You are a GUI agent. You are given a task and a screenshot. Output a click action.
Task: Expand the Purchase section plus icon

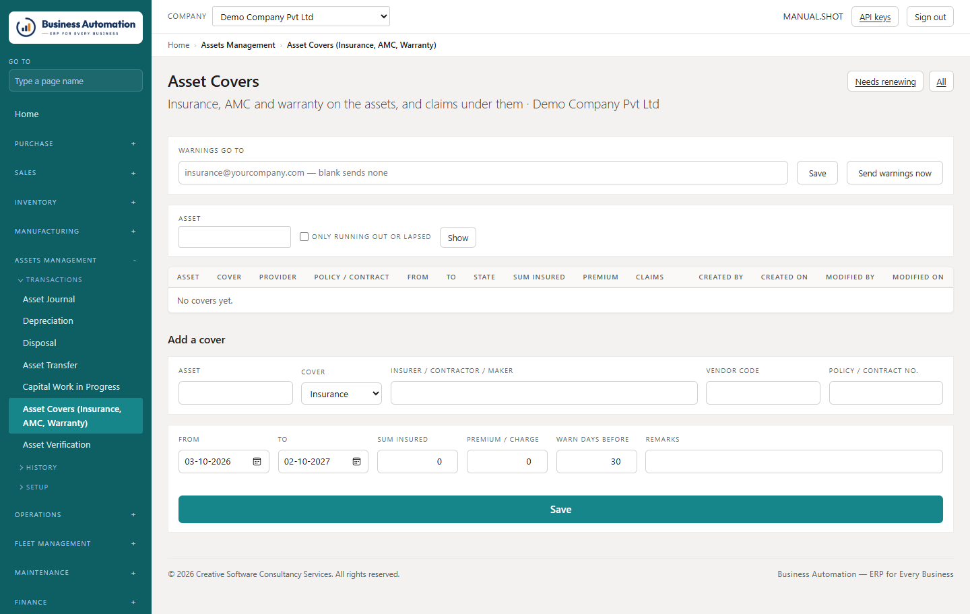pos(133,144)
